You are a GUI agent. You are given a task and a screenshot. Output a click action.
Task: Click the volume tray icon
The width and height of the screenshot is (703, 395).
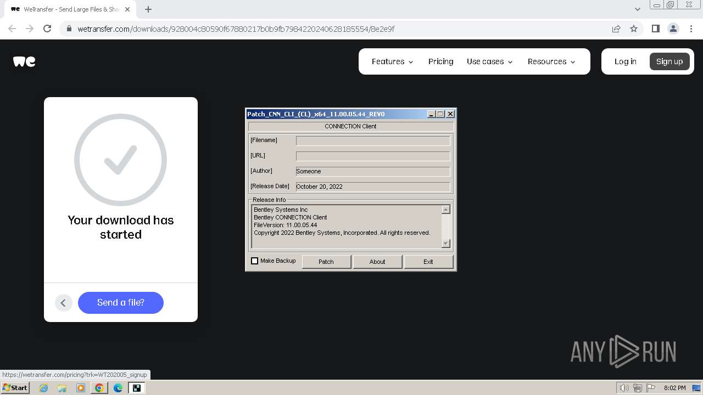click(x=624, y=388)
